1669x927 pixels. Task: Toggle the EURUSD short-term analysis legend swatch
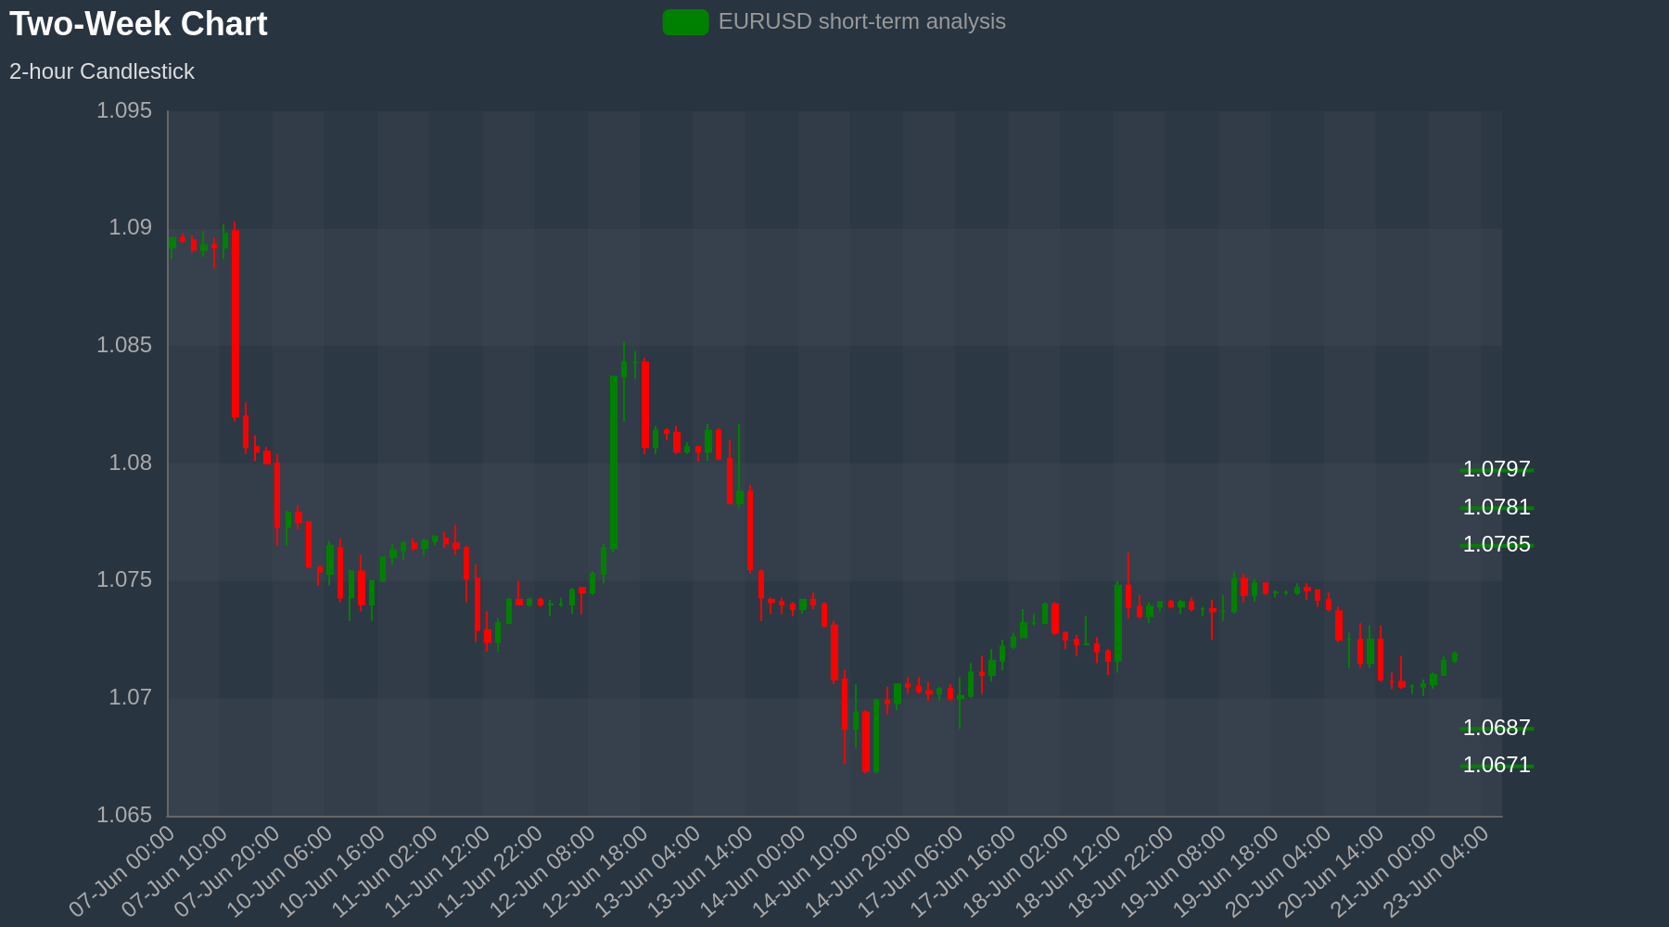[686, 22]
